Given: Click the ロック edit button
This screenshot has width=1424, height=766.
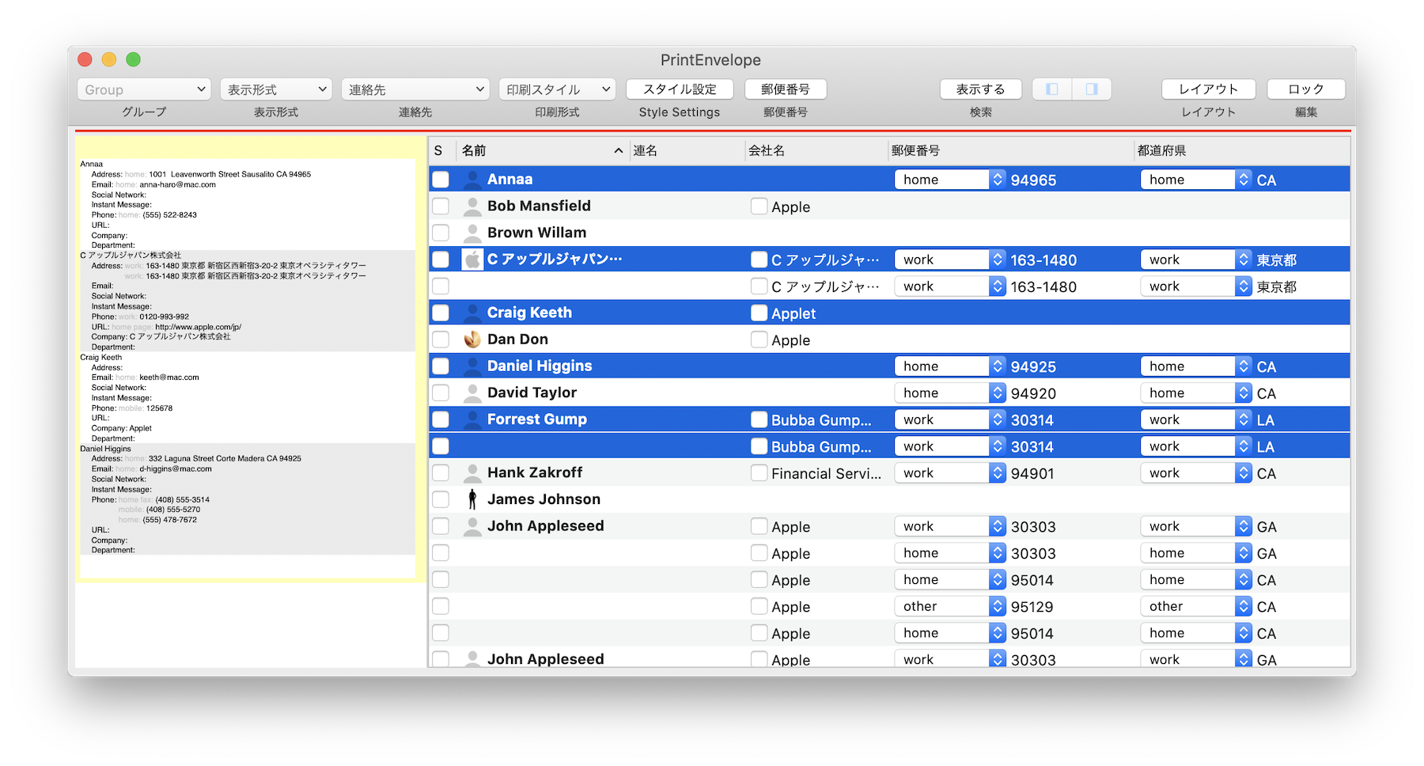Looking at the screenshot, I should (1306, 89).
